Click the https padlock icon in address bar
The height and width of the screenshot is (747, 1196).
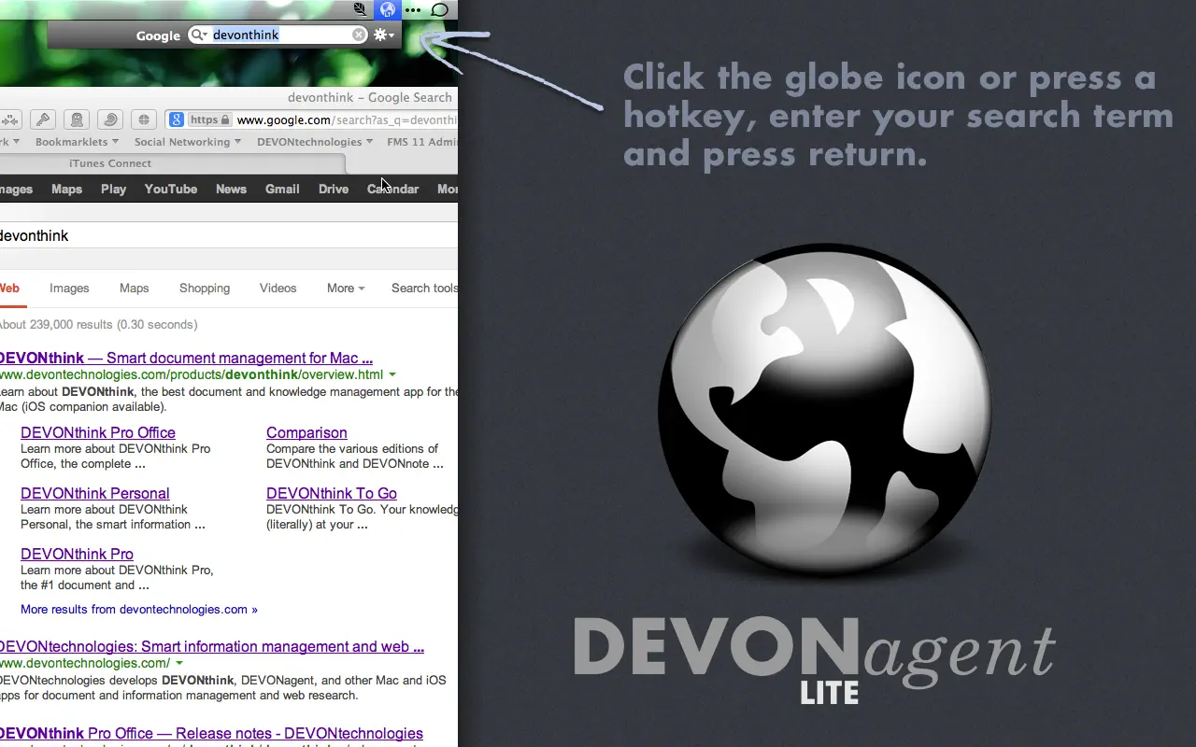(x=224, y=120)
